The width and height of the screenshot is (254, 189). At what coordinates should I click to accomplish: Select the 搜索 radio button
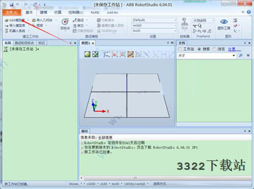[199, 49]
